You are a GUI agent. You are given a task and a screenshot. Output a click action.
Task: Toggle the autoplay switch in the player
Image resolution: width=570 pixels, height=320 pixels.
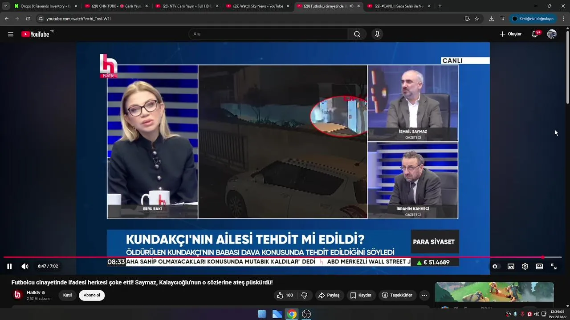click(495, 266)
